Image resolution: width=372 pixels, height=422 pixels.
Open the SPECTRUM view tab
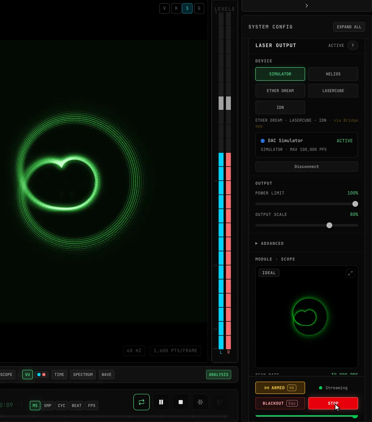click(x=83, y=375)
